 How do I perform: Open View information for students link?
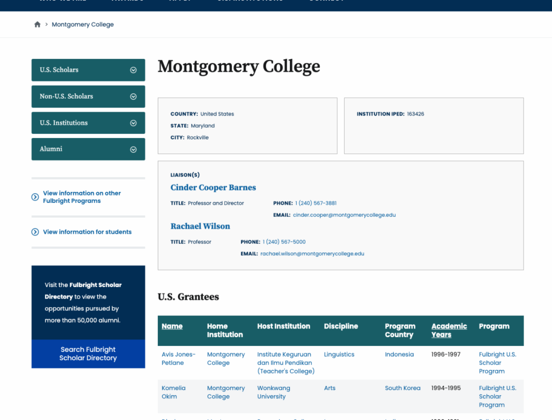pyautogui.click(x=87, y=232)
